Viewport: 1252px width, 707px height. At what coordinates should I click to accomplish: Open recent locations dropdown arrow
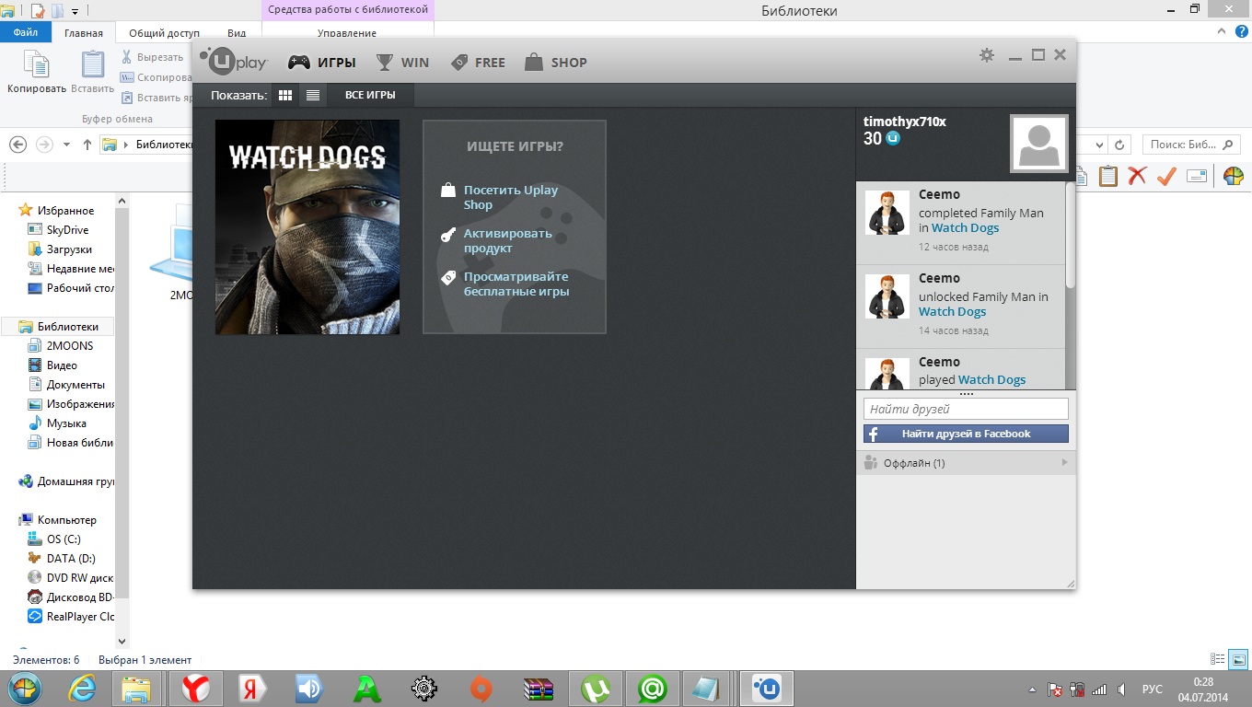point(66,145)
